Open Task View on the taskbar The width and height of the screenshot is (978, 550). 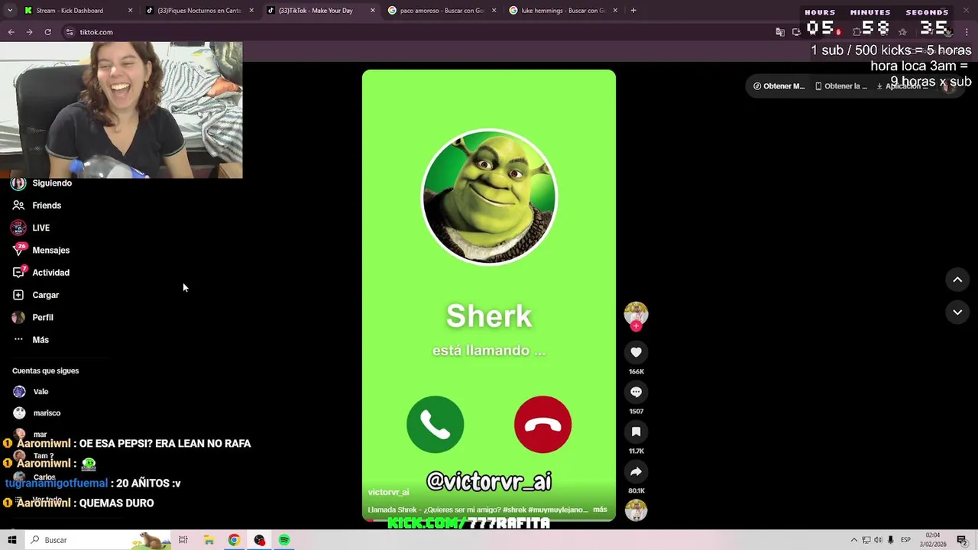(x=183, y=540)
